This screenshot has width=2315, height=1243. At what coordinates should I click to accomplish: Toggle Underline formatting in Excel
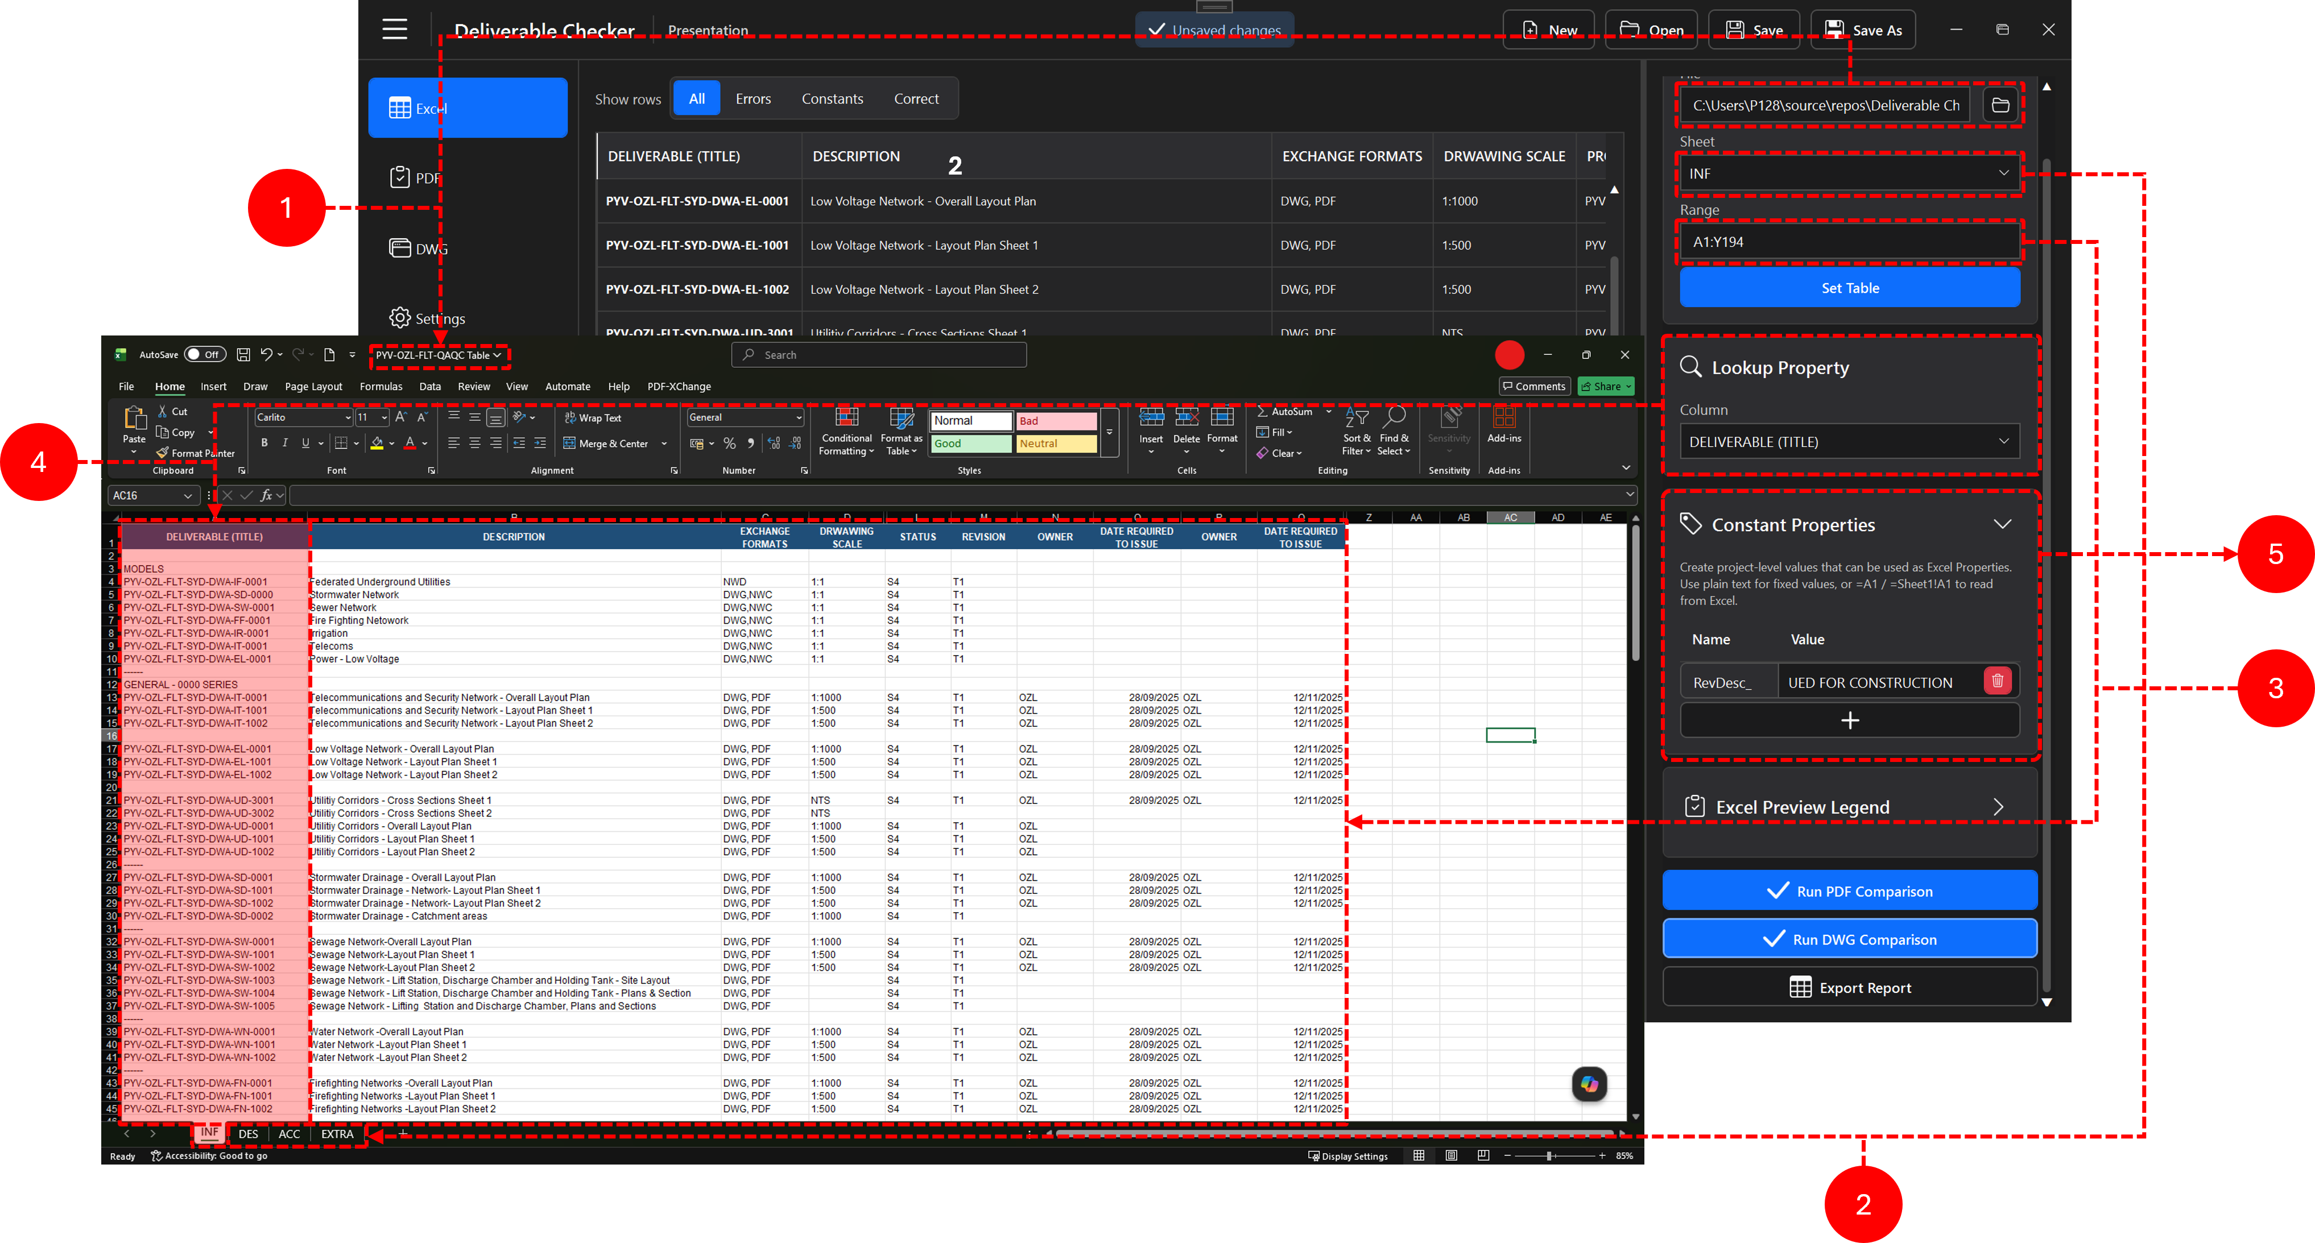click(305, 443)
